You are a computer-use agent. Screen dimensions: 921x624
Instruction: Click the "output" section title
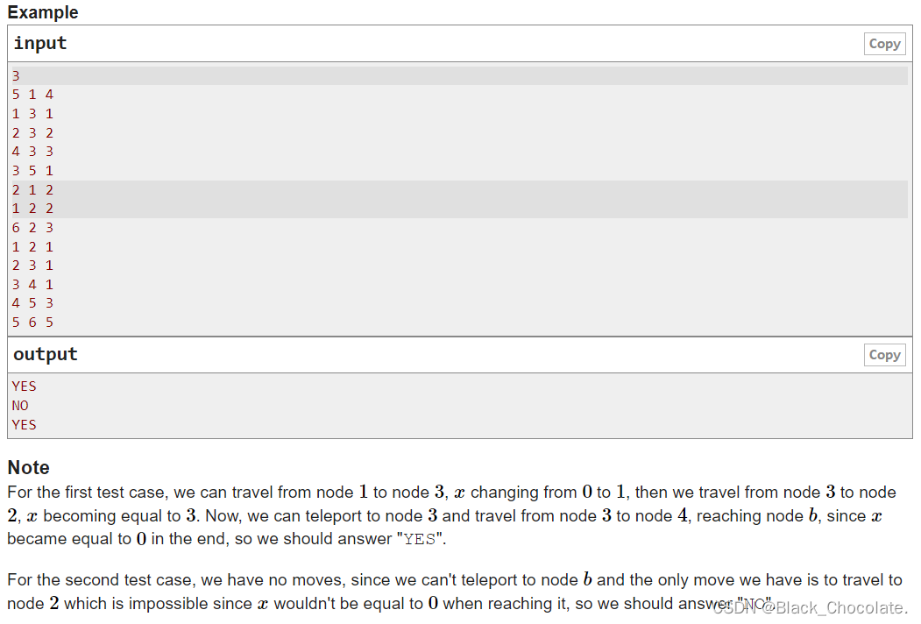(x=46, y=354)
